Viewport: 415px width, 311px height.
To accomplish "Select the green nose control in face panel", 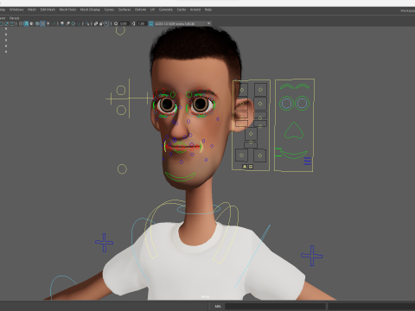I will click(294, 130).
